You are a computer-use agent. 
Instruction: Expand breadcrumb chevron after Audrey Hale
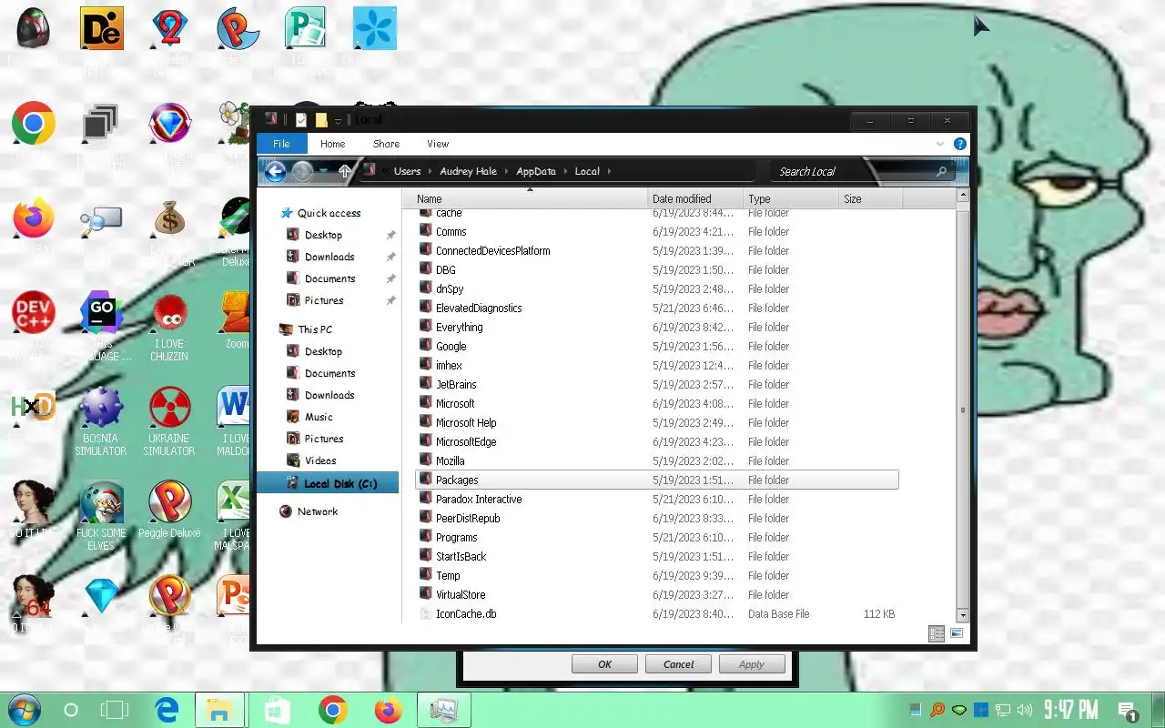pyautogui.click(x=505, y=171)
